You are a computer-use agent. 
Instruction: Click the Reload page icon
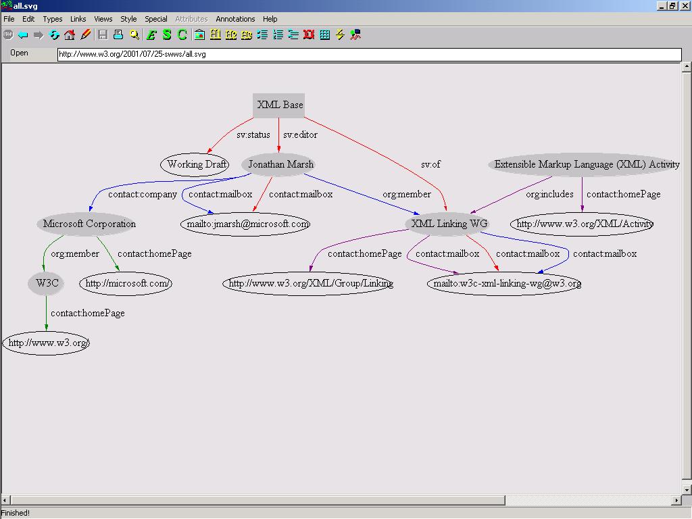point(54,34)
